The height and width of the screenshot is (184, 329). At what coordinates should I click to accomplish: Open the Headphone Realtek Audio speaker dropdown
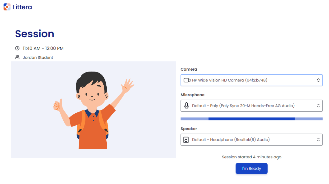(251, 140)
